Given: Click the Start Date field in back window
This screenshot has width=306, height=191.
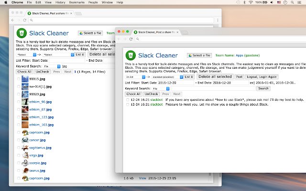Looking at the screenshot, I should coord(67,61).
